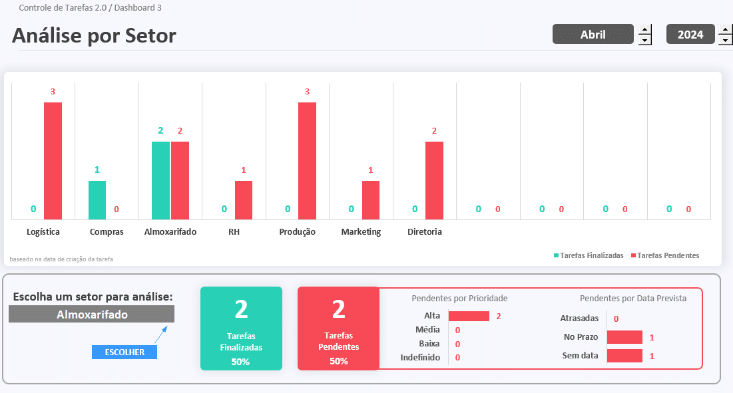Click the Compras axis label
Screen dimensions: 733x393
click(107, 232)
